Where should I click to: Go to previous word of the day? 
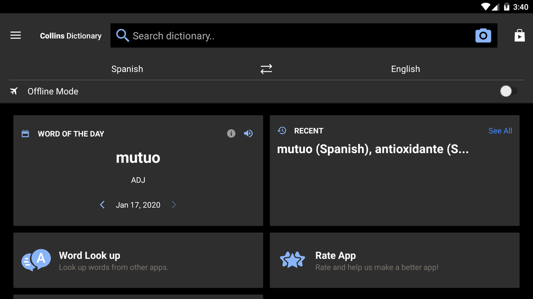102,205
